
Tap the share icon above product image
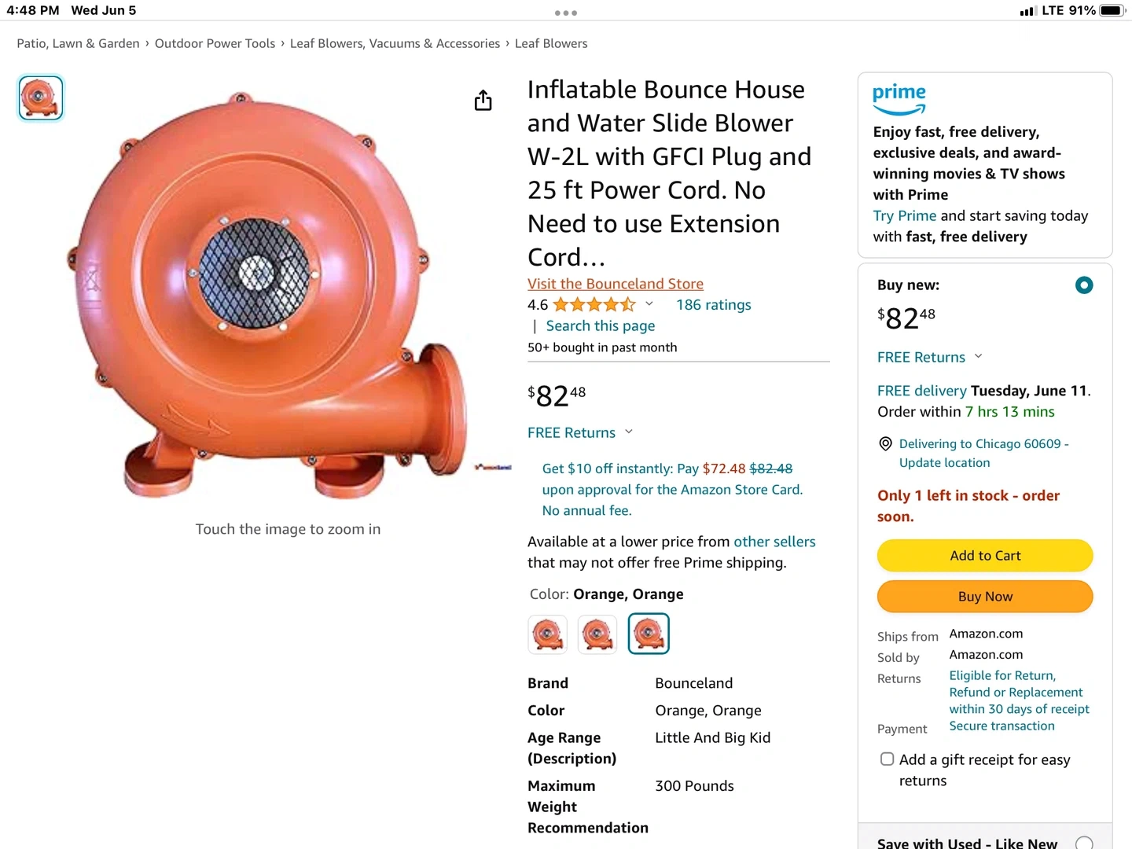pos(483,101)
